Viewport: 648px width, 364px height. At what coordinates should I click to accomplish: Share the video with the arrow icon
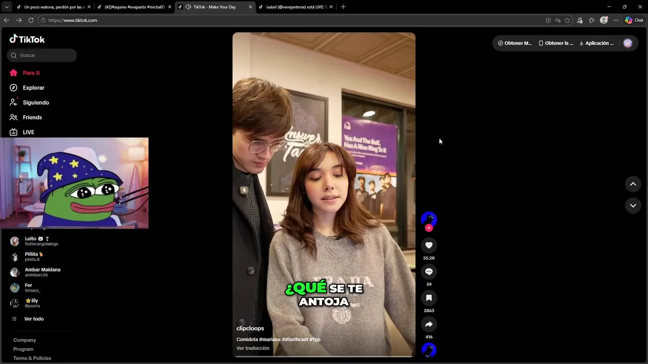429,324
